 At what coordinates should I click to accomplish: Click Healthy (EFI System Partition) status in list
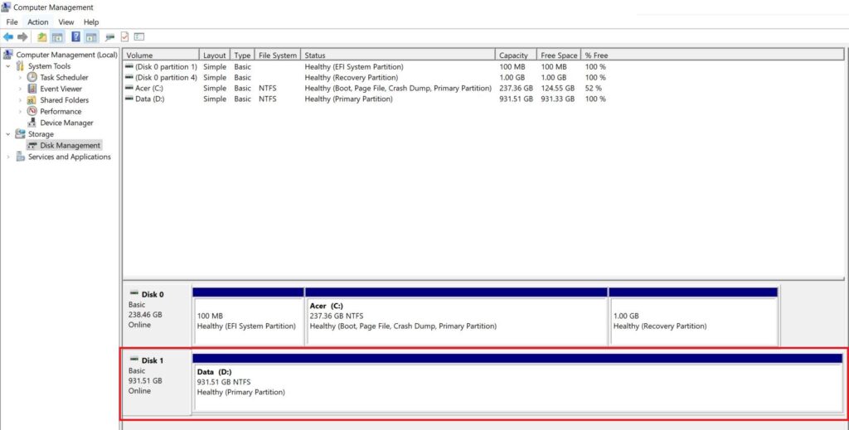click(354, 66)
